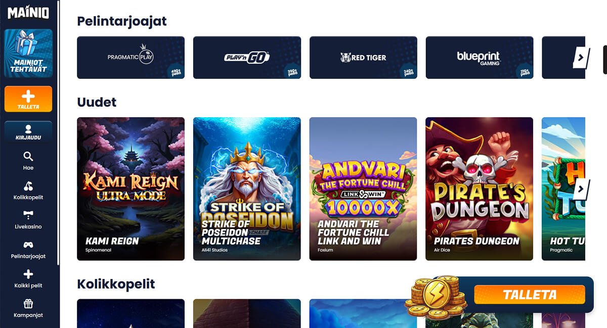Click the orange Talleta sidebar button
Screen dimensions: 607x328
tap(28, 99)
